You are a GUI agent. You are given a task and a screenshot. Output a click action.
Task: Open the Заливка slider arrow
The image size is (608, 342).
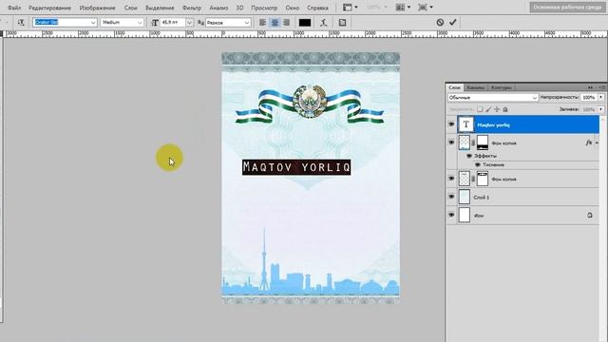[x=601, y=109]
